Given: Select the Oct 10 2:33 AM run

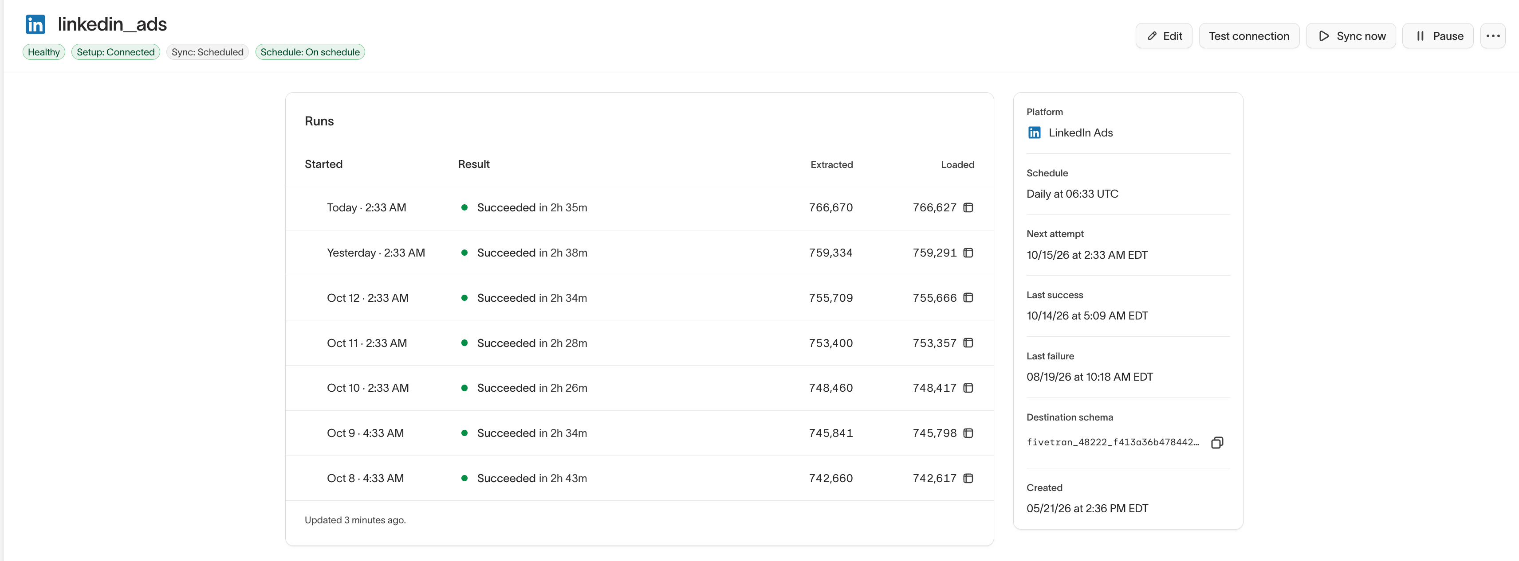Looking at the screenshot, I should [x=639, y=388].
